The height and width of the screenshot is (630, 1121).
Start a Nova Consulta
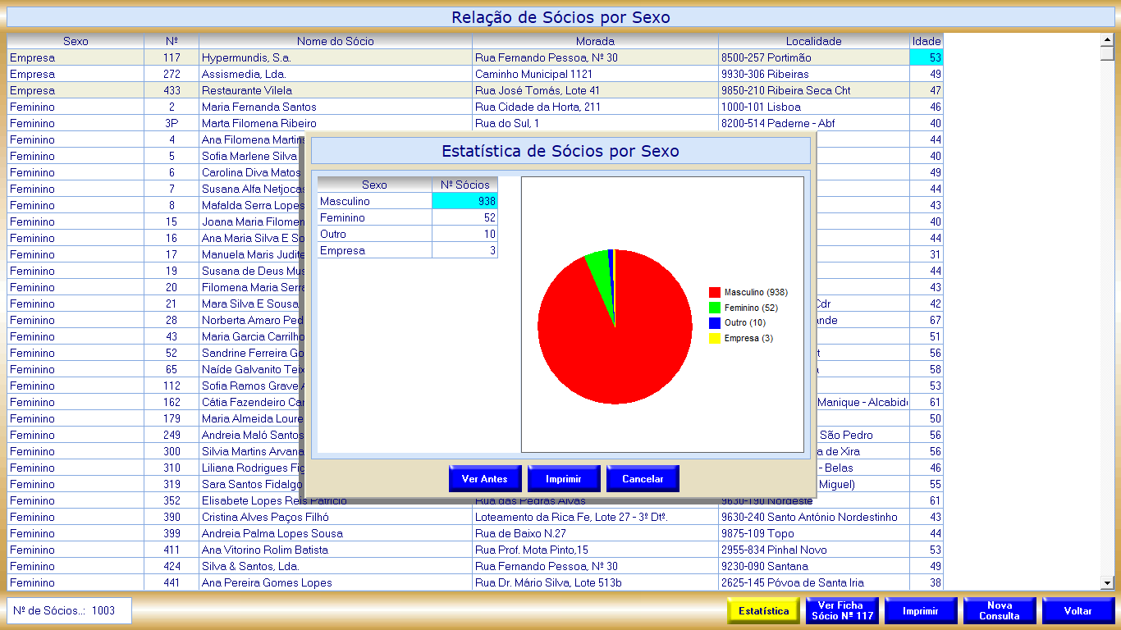point(999,611)
